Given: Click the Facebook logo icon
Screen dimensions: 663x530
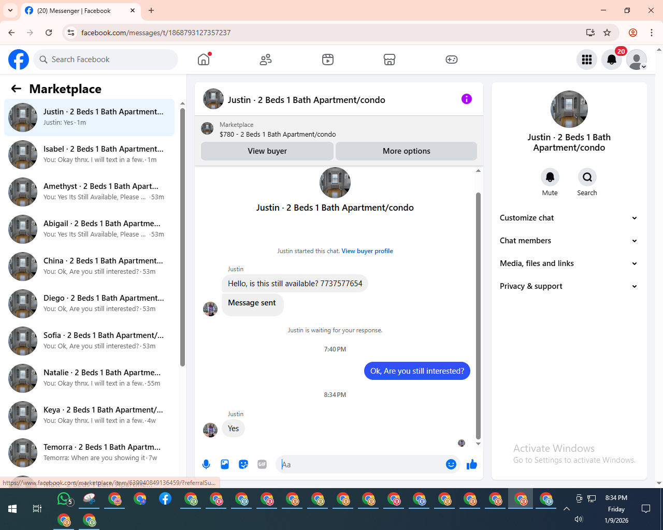Looking at the screenshot, I should (x=19, y=60).
